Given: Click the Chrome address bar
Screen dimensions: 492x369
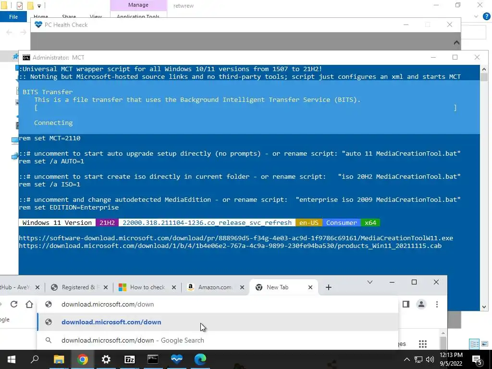Looking at the screenshot, I should (x=218, y=304).
